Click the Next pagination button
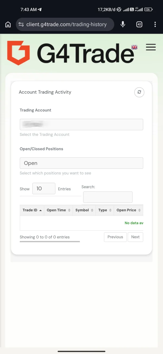Image resolution: width=163 pixels, height=354 pixels. click(135, 237)
